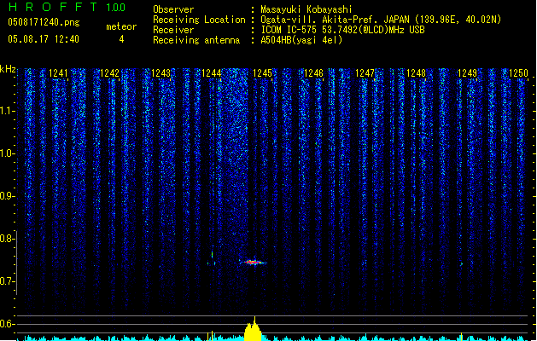The image size is (537, 341).
Task: Click the Receiver field label
Action: point(173,30)
